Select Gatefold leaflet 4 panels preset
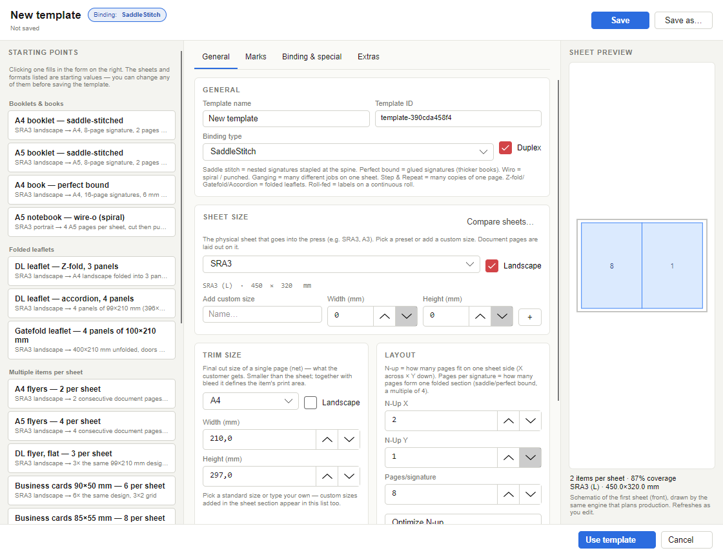The height and width of the screenshot is (555, 723). [x=92, y=340]
